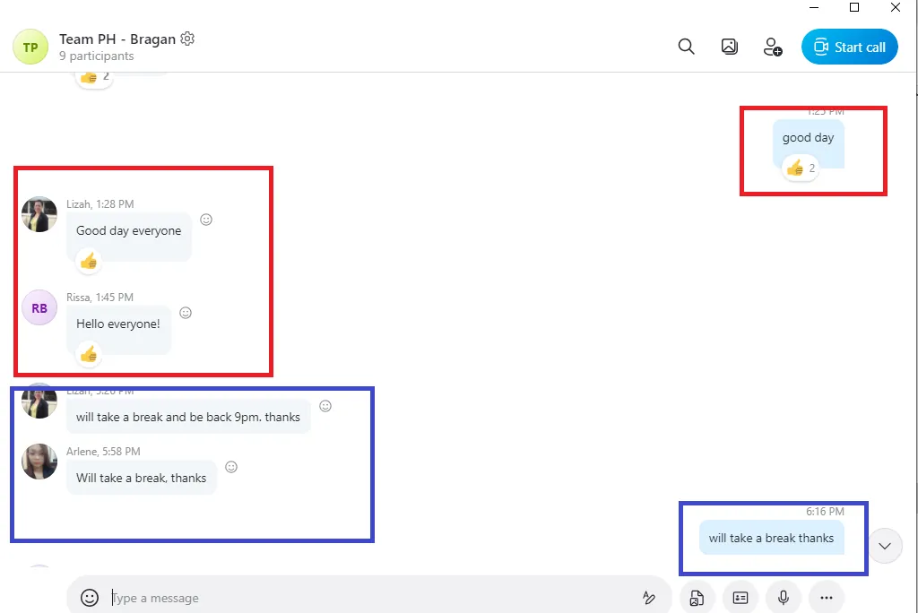Share a contact card
Screen dimensions: 918x613
pos(740,598)
